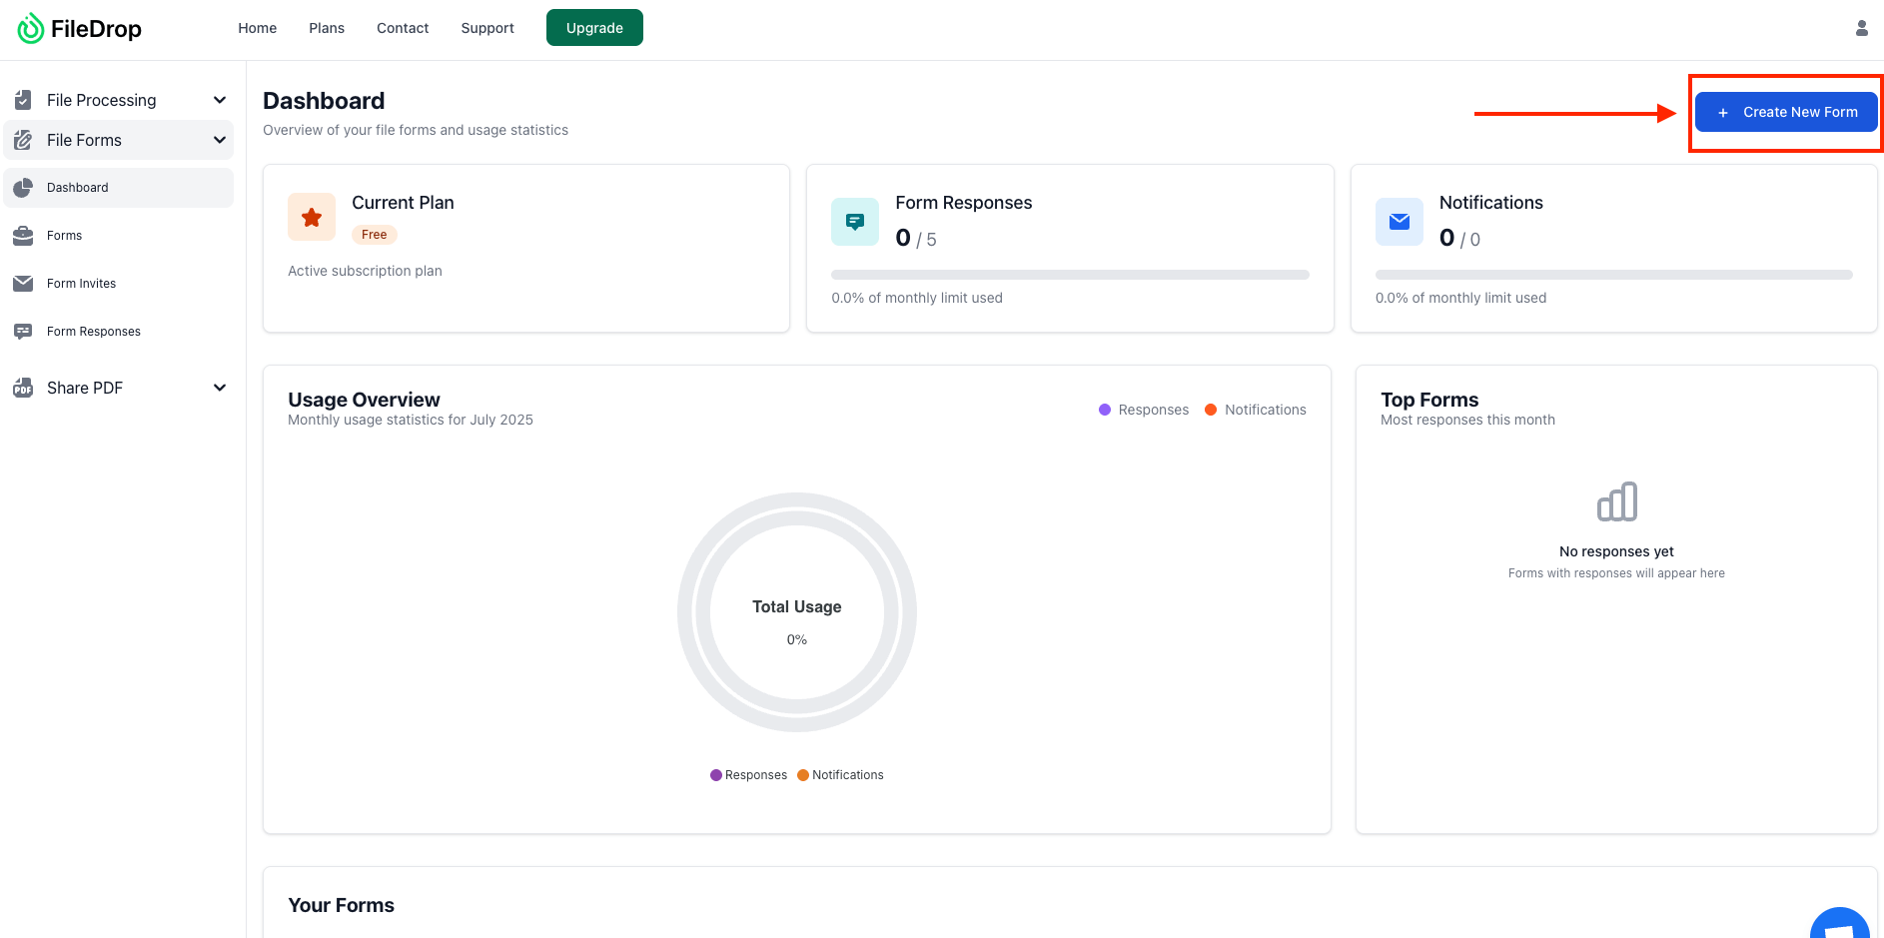This screenshot has height=938, width=1884.
Task: Click Create New Form button
Action: pos(1786,112)
